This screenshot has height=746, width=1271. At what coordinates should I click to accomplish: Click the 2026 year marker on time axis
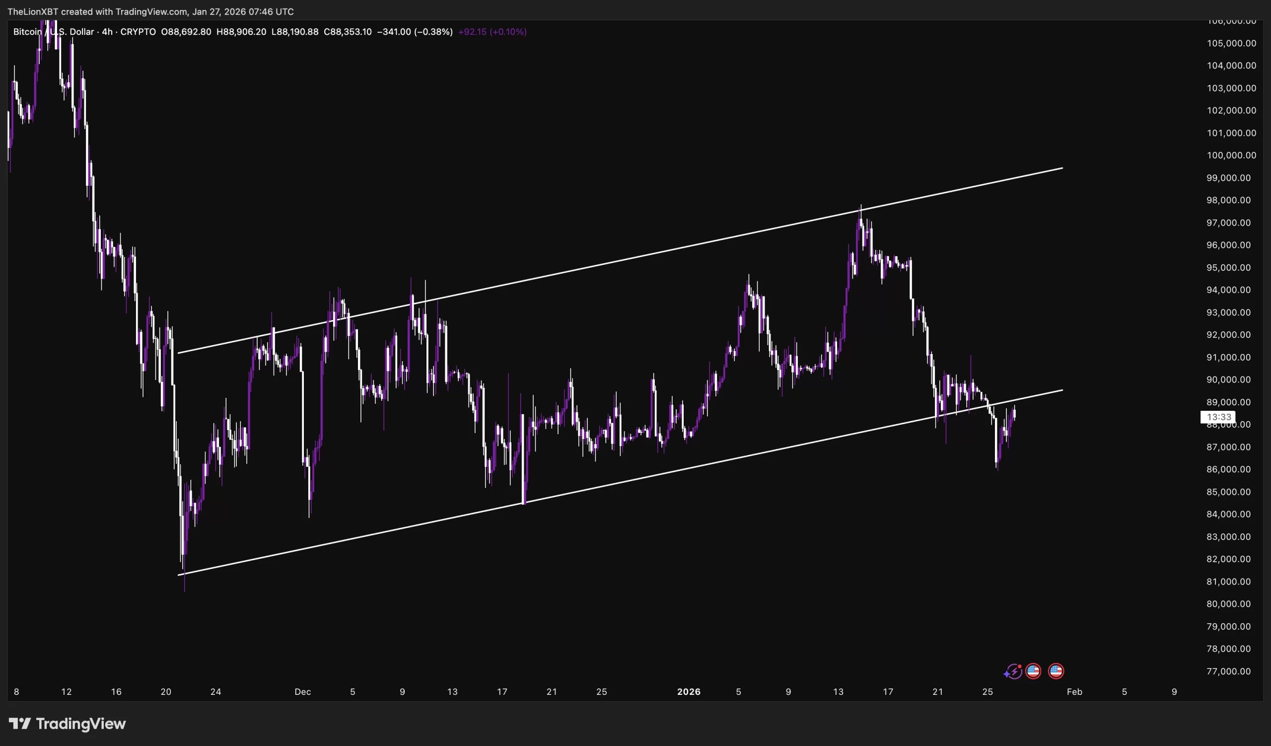[689, 691]
